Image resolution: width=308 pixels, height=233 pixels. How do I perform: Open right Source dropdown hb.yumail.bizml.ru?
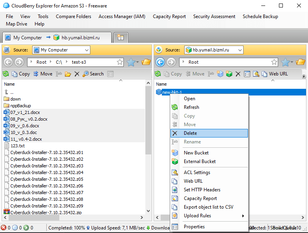coord(214,50)
